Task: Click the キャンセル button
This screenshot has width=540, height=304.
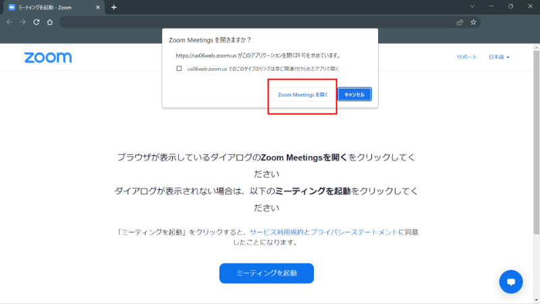Action: (x=354, y=95)
